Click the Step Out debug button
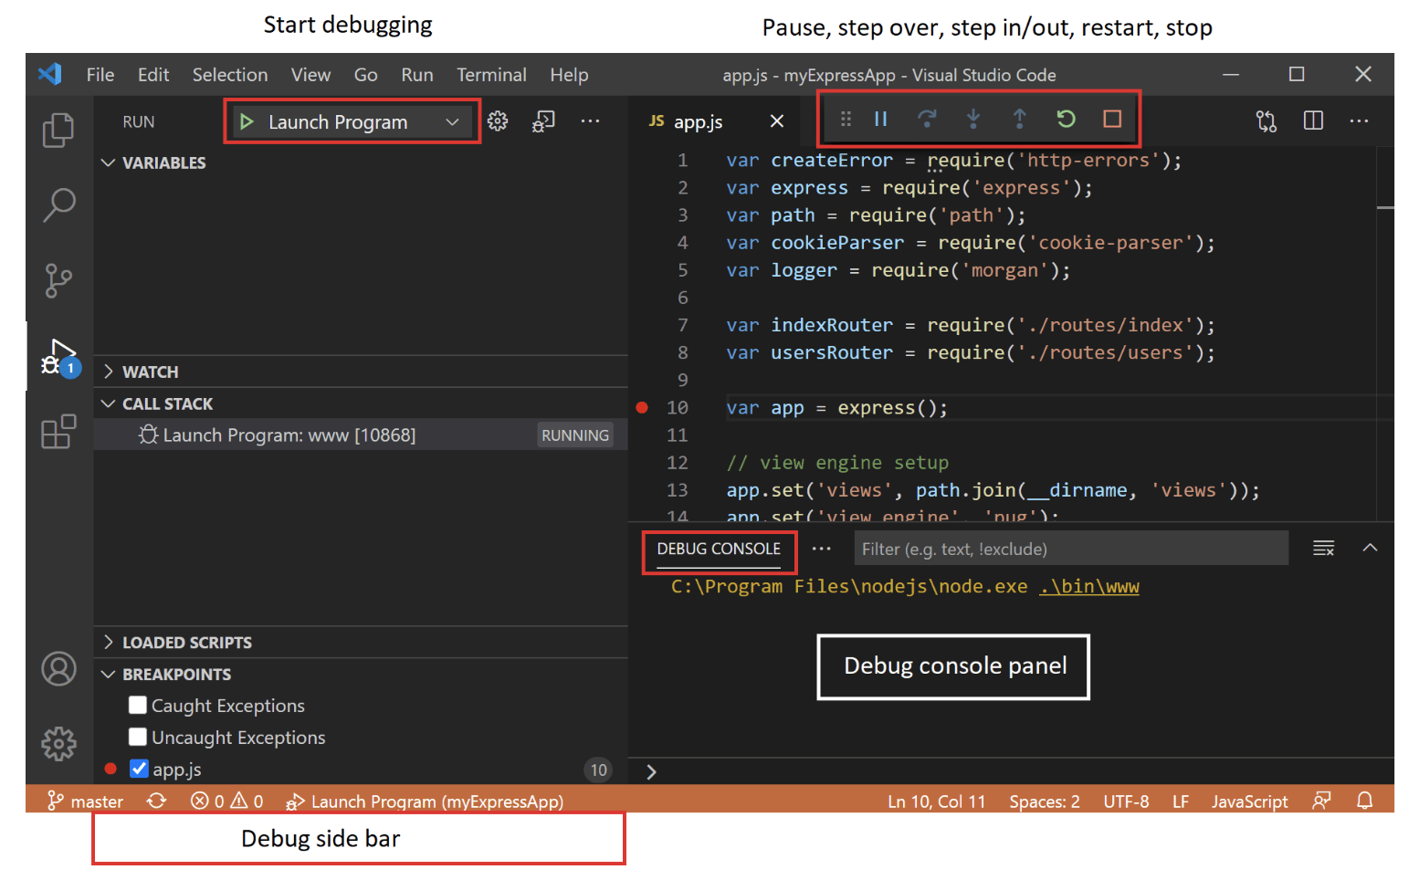The image size is (1419, 880). pyautogui.click(x=1020, y=119)
